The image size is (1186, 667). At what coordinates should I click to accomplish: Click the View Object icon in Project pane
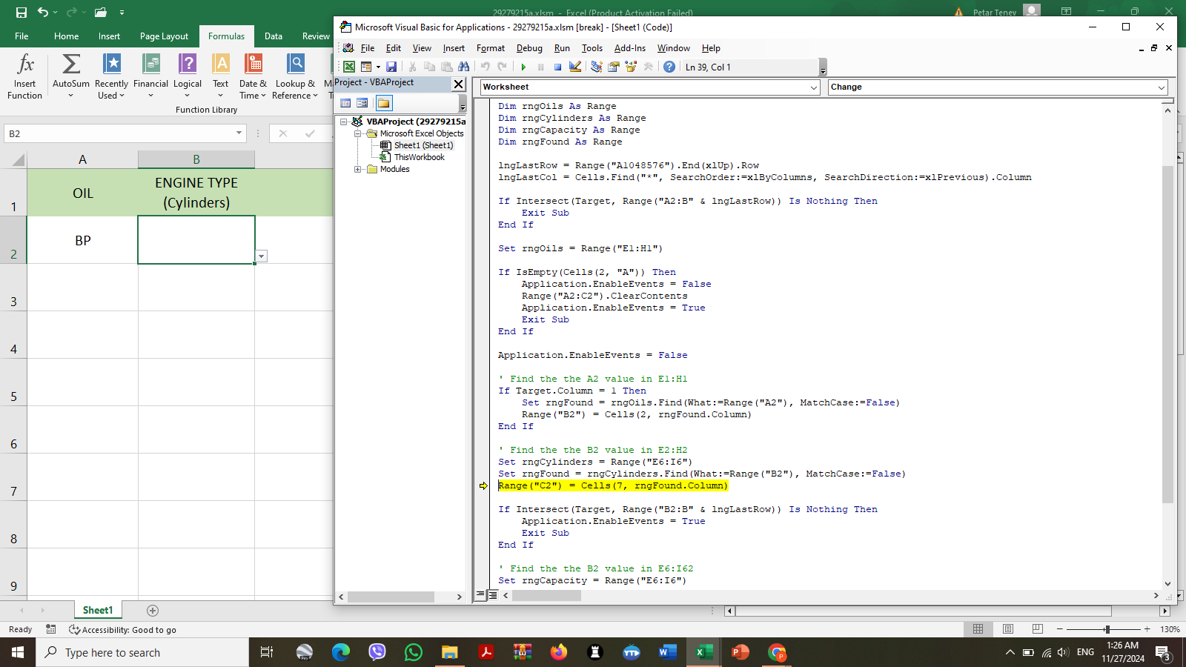point(362,103)
